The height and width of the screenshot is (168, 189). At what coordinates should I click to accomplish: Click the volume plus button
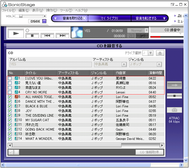tap(45, 16)
